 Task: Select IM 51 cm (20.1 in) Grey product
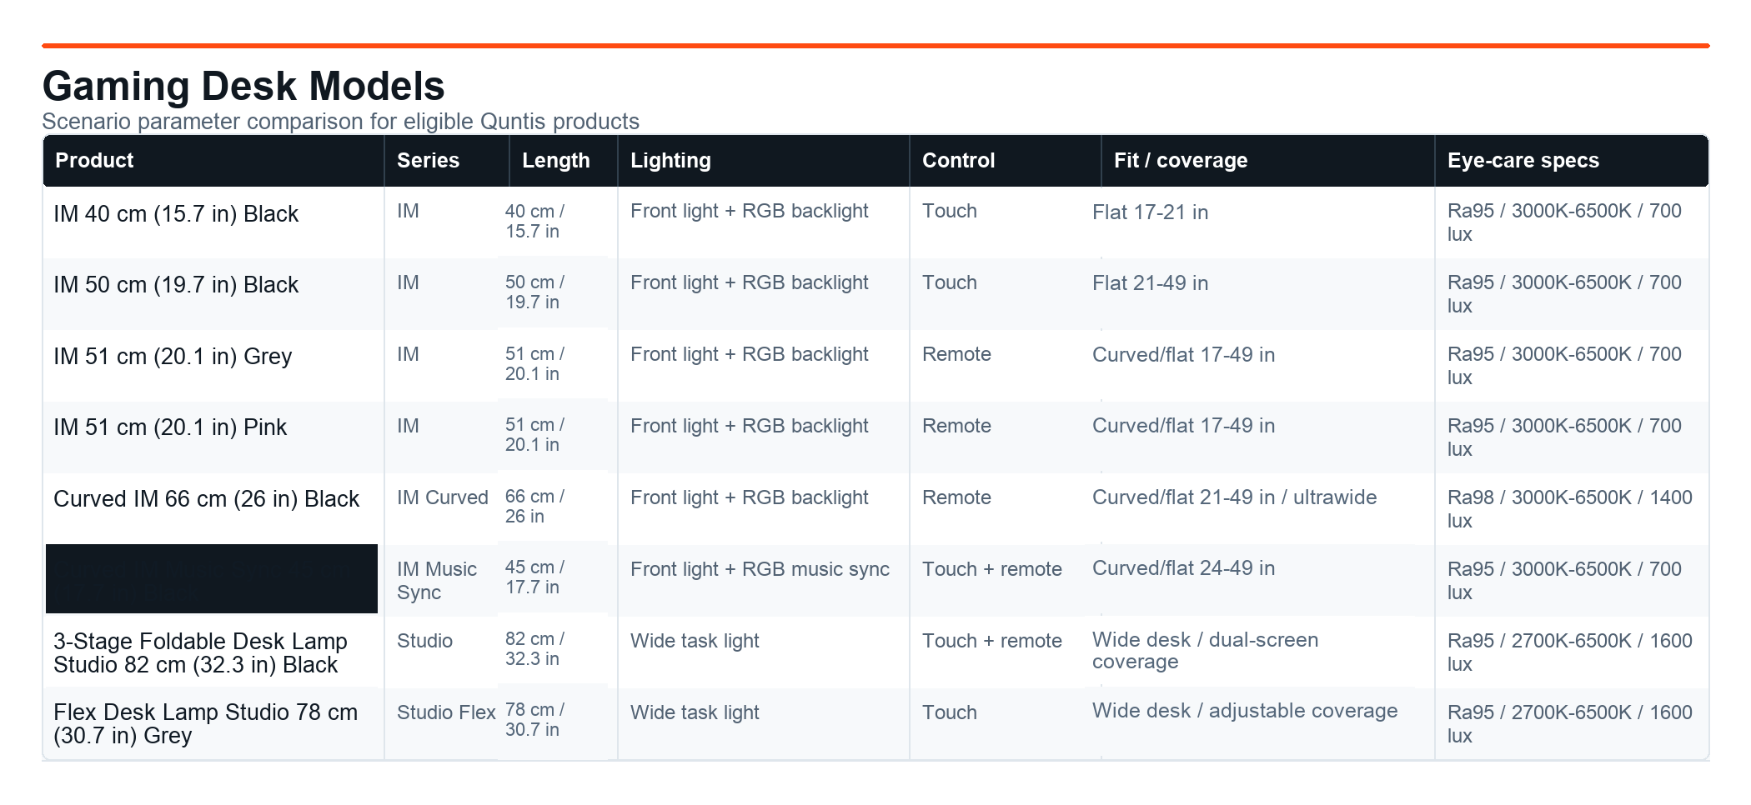point(173,357)
